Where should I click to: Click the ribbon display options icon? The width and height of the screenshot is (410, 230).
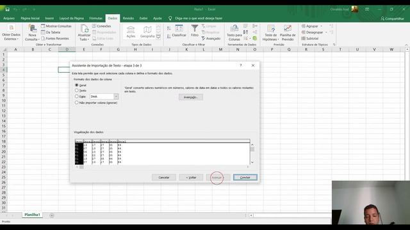pos(367,9)
